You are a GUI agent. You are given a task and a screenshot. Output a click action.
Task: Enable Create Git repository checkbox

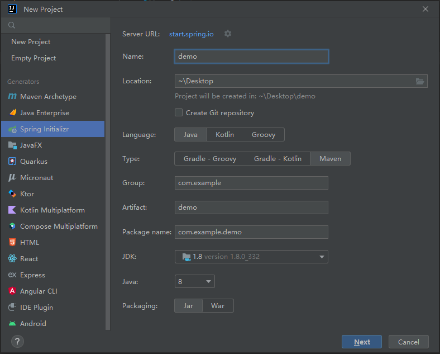[179, 112]
